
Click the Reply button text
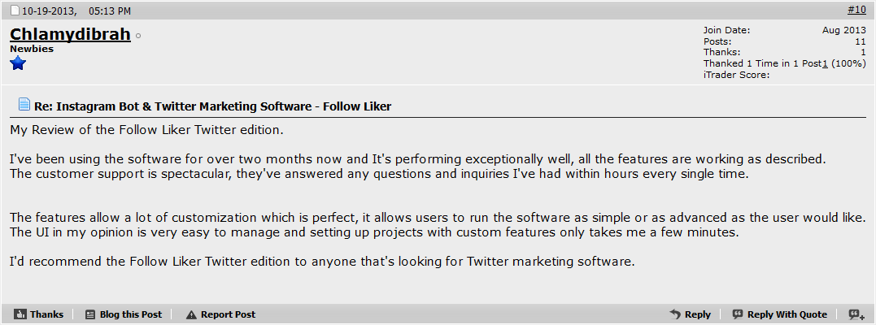tap(698, 314)
